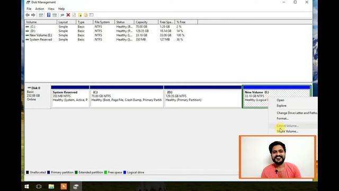The image size is (339, 191).
Task: Click the folder with magnifier toolbar icon
Action: 86,15
